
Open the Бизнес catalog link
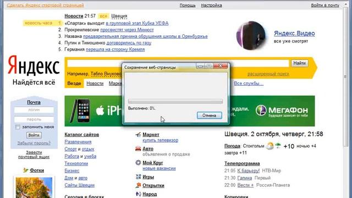[x=72, y=170]
